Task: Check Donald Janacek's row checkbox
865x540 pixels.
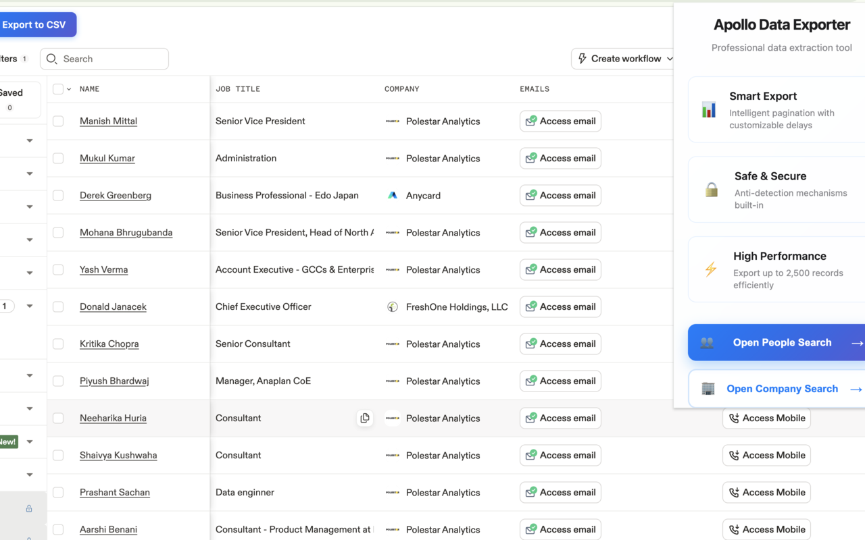Action: click(x=58, y=306)
